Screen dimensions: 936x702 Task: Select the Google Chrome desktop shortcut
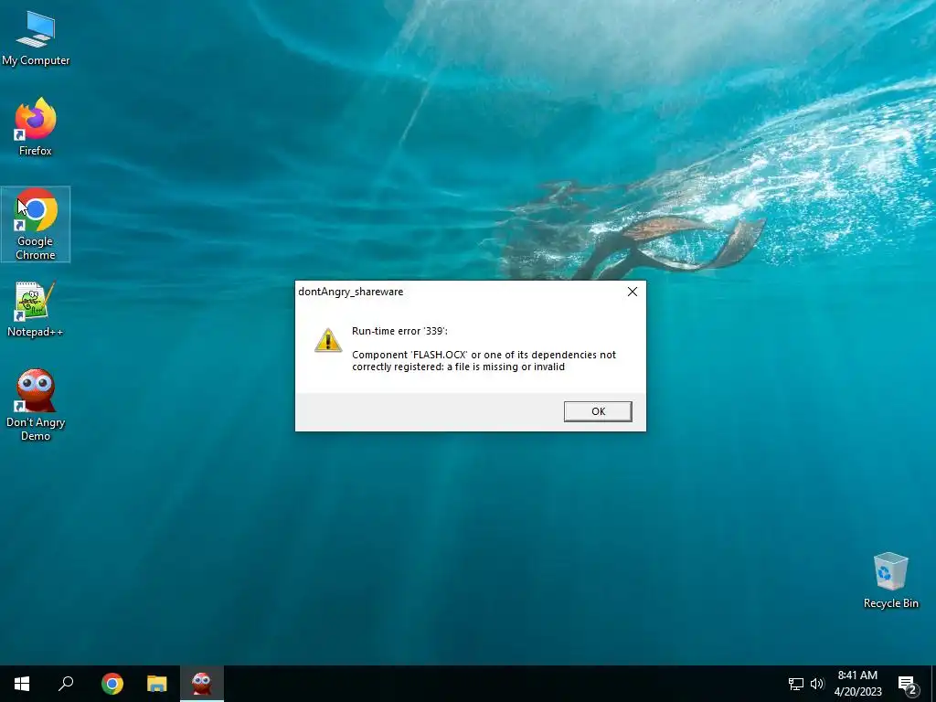[x=36, y=224]
